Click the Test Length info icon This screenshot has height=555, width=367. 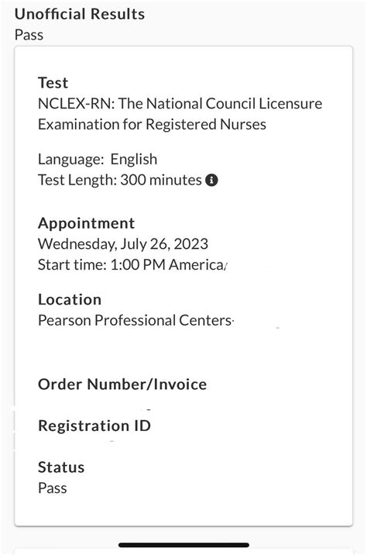(x=211, y=180)
